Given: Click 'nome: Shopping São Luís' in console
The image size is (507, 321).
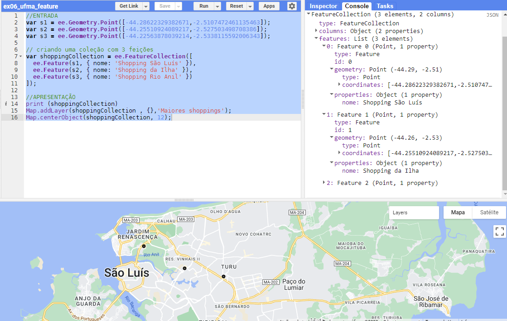Looking at the screenshot, I should (382, 103).
